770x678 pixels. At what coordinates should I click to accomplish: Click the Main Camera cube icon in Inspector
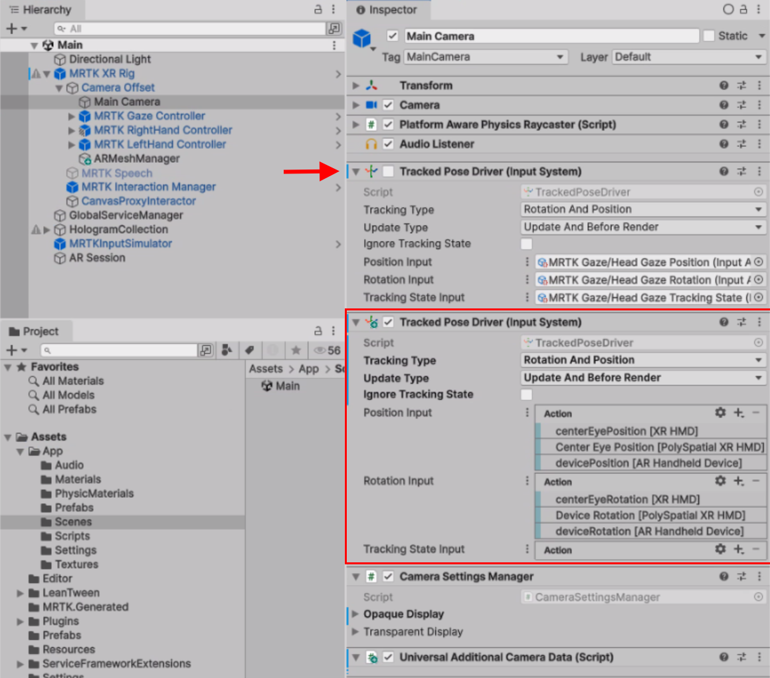tap(361, 39)
